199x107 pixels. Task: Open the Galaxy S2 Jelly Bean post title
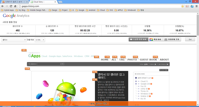[x=111, y=76]
